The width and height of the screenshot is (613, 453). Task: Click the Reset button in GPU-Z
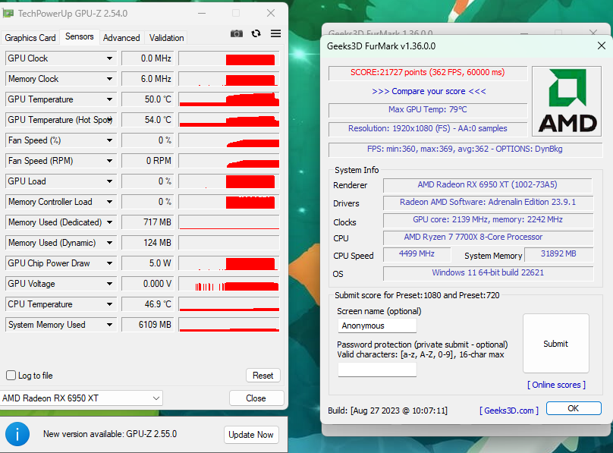(x=263, y=376)
